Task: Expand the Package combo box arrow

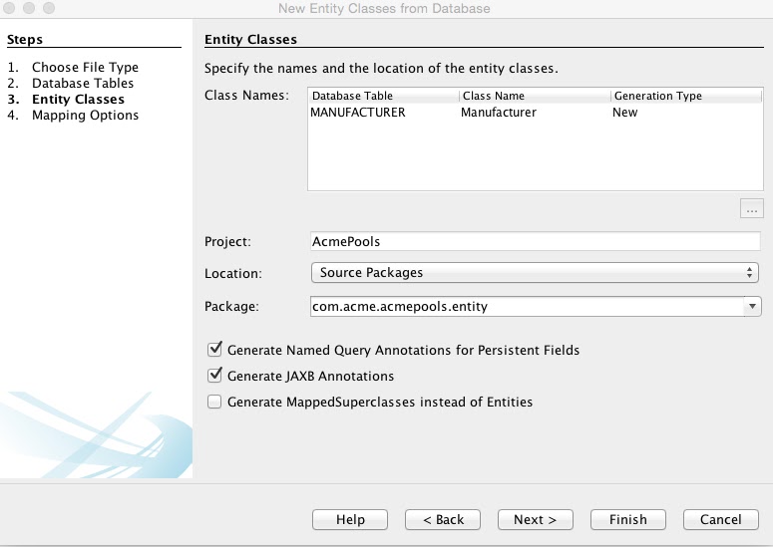Action: (753, 307)
